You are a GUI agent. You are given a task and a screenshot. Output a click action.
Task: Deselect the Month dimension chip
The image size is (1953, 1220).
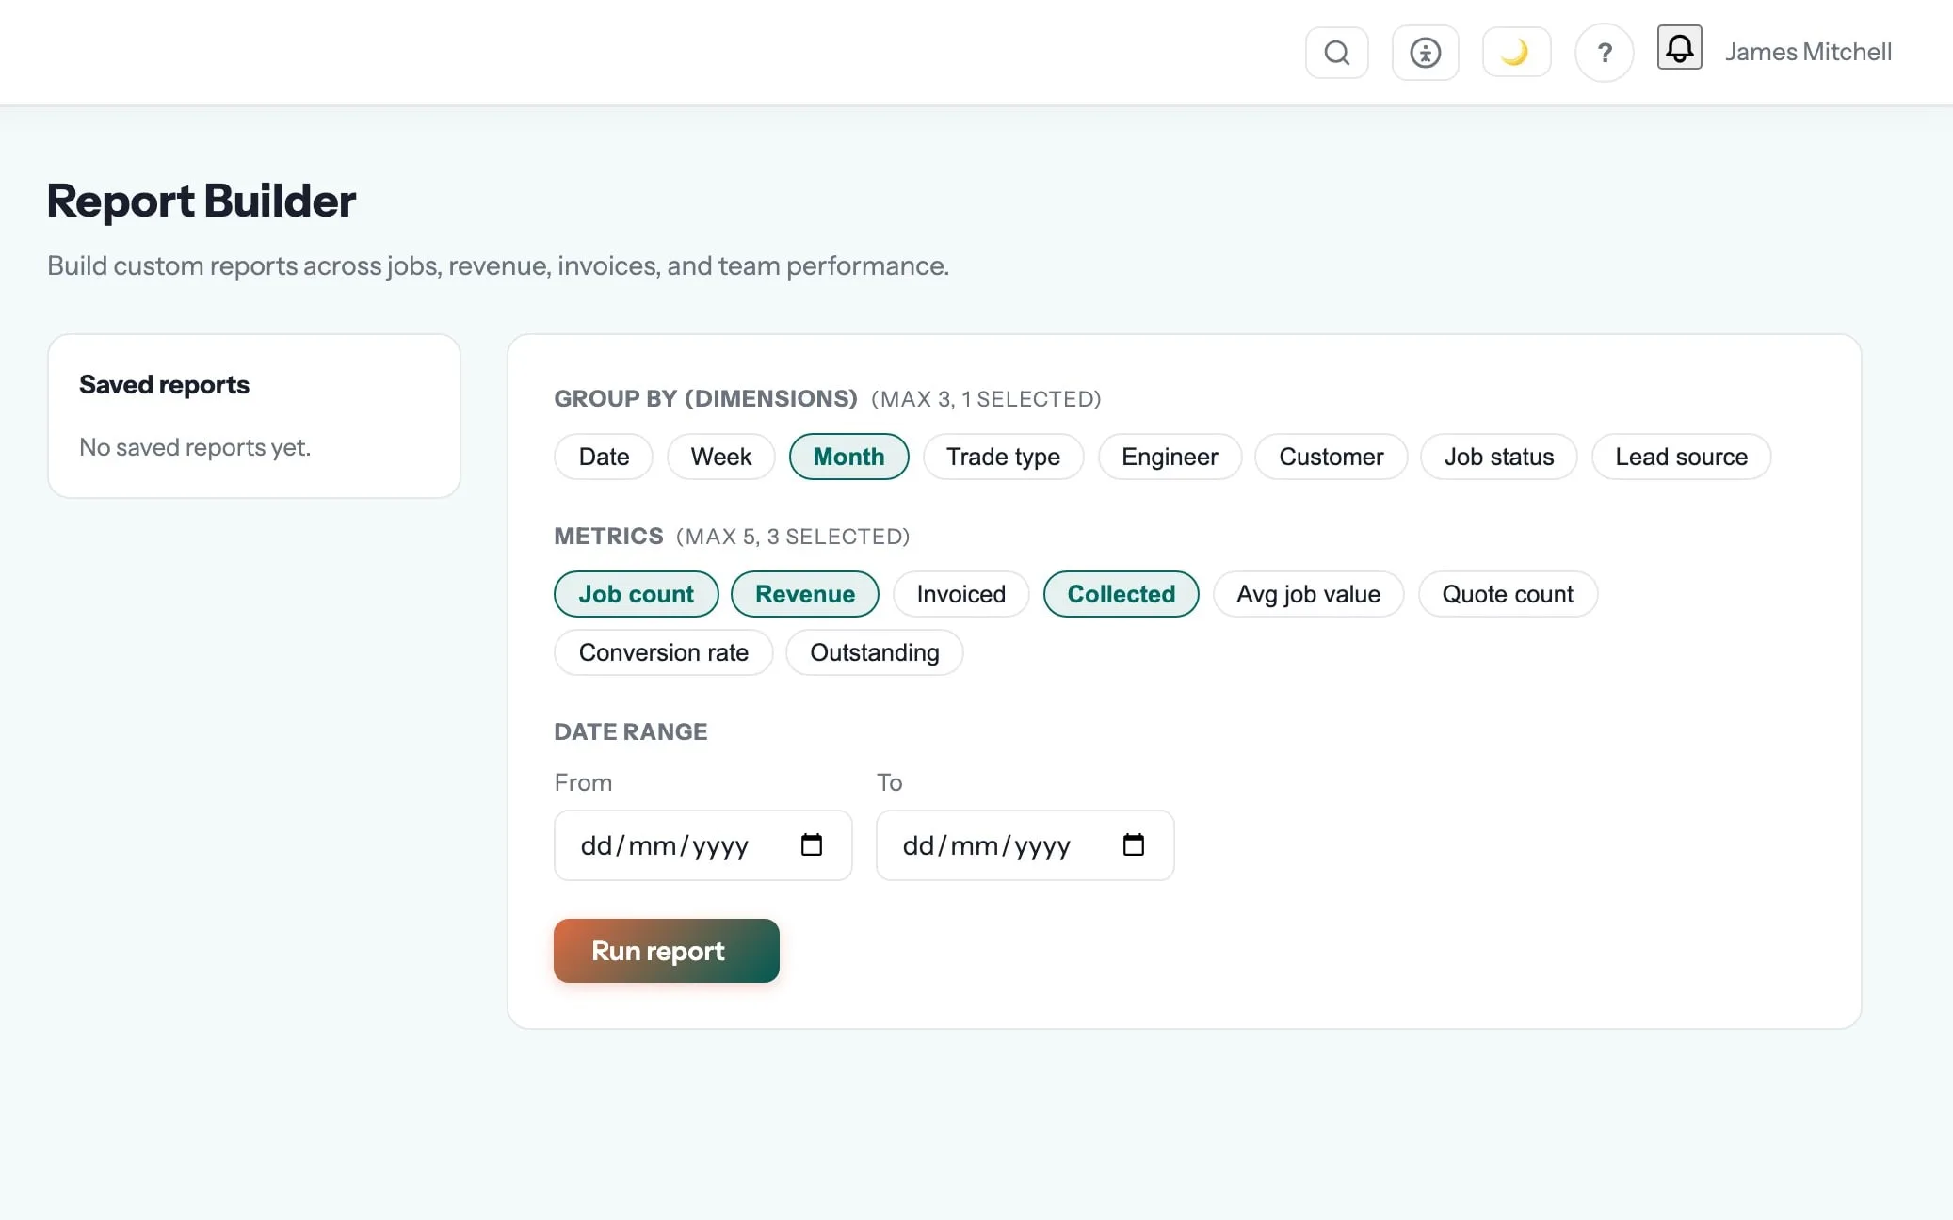(848, 457)
